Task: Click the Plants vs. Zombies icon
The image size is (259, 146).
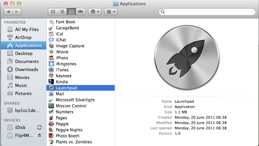Action: tap(52, 142)
